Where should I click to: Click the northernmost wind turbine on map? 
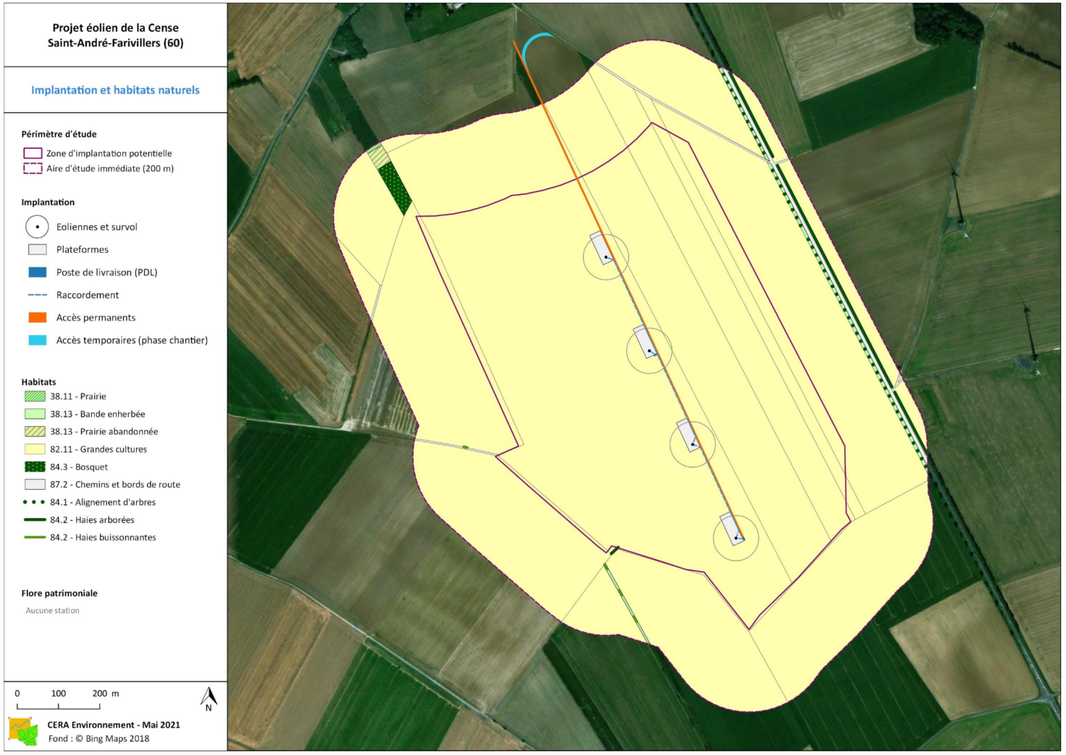(605, 256)
